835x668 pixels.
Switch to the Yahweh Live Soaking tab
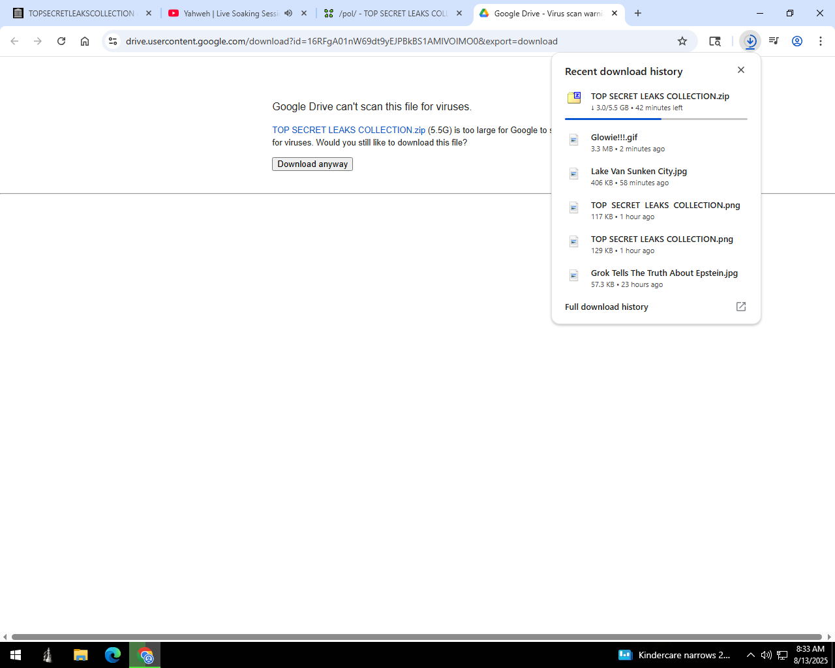point(230,13)
